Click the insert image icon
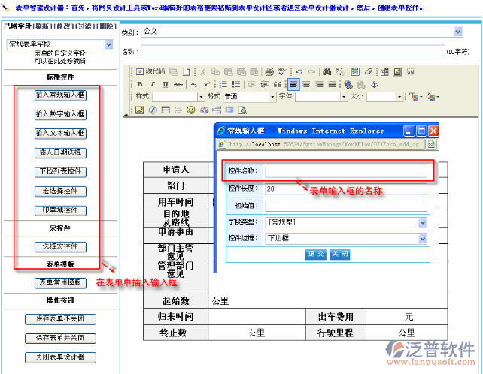 pyautogui.click(x=139, y=110)
